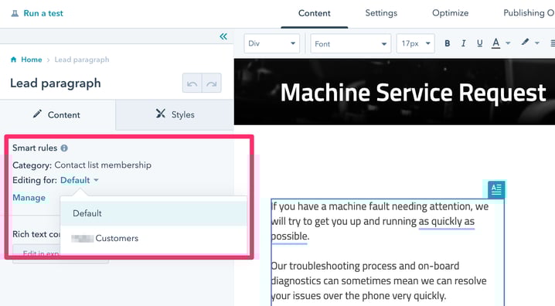The image size is (555, 306).
Task: Apply the text color A button
Action: [x=496, y=43]
